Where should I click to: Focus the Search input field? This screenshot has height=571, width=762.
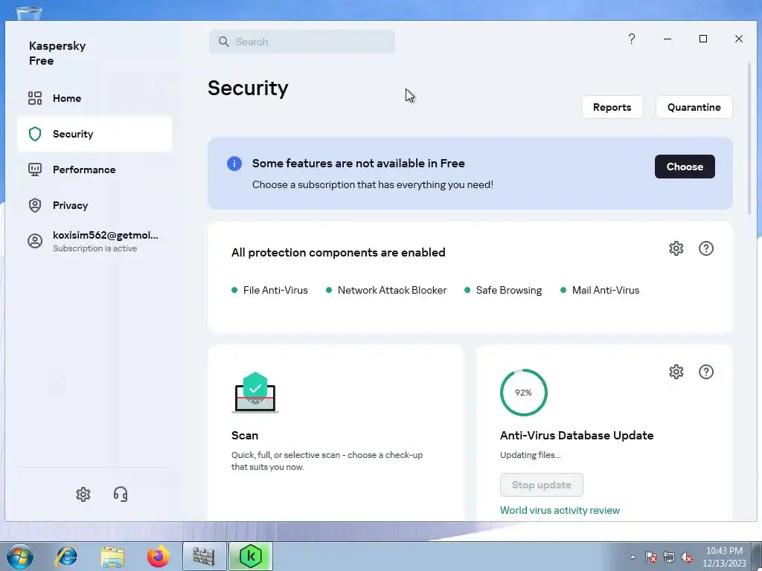pos(302,42)
